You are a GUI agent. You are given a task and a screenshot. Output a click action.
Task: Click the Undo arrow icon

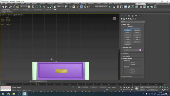pos(3,7)
